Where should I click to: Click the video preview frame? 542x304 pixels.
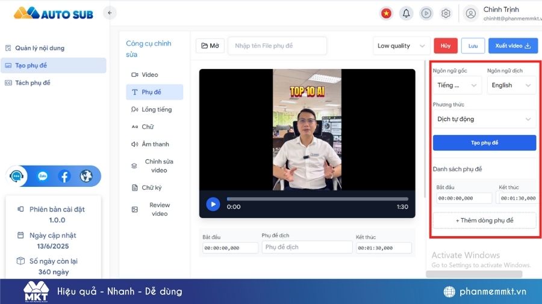point(307,130)
